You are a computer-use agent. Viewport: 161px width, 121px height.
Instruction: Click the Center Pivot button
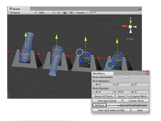point(136,101)
